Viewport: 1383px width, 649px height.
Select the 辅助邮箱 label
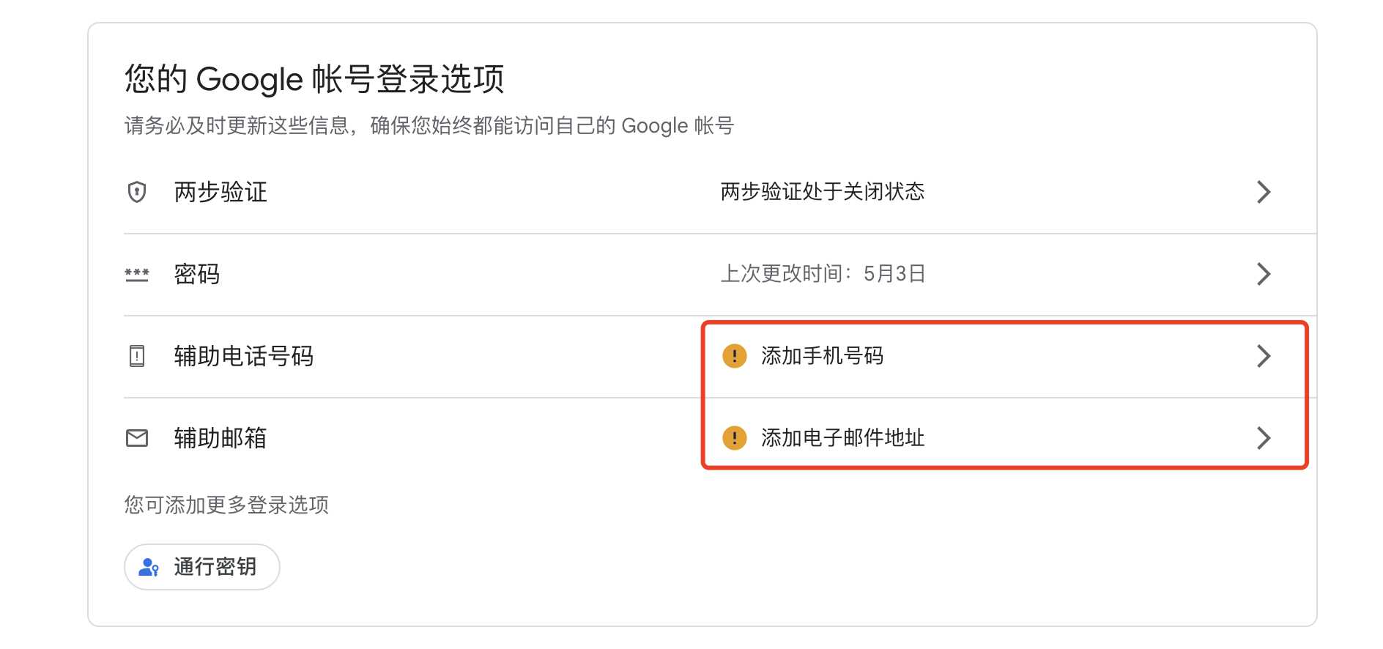(x=220, y=438)
